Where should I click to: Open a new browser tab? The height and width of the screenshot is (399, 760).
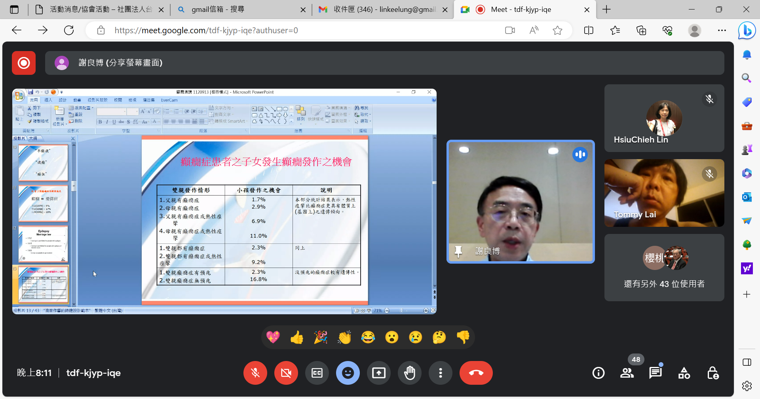[606, 9]
